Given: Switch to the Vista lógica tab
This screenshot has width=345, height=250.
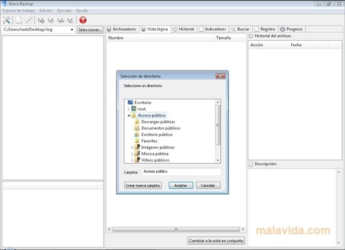Looking at the screenshot, I should (x=155, y=29).
